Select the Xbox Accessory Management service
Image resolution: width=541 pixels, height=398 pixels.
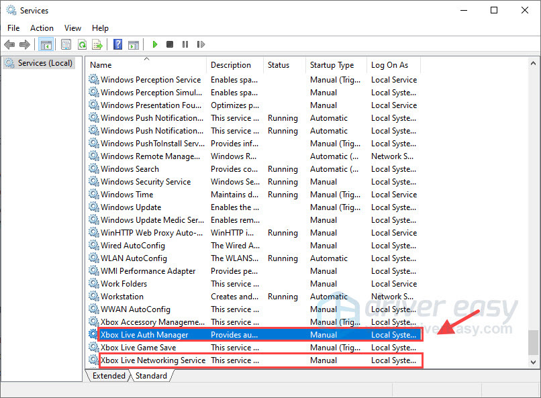point(254,321)
